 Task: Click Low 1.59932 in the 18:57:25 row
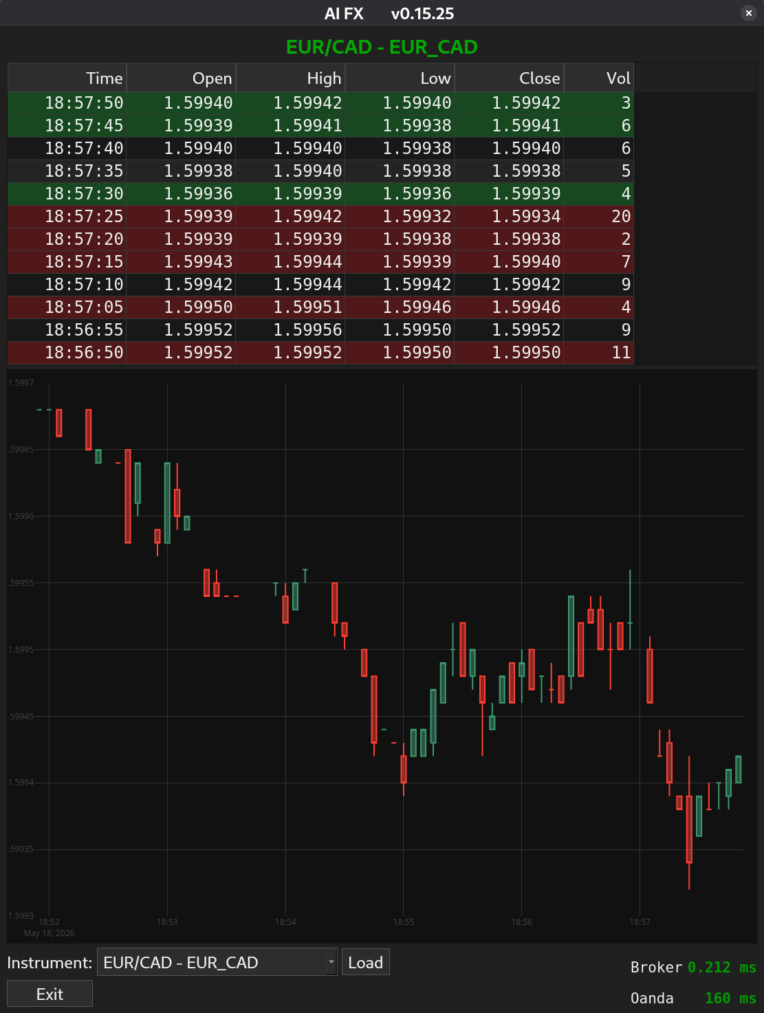point(400,217)
